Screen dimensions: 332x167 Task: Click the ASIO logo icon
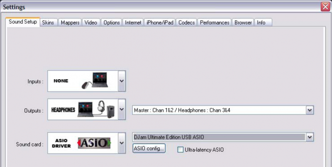click(95, 143)
